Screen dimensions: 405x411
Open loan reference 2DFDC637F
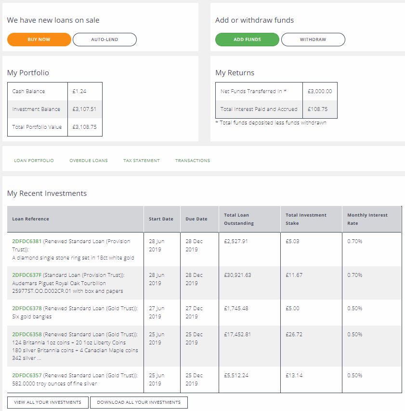(26, 275)
